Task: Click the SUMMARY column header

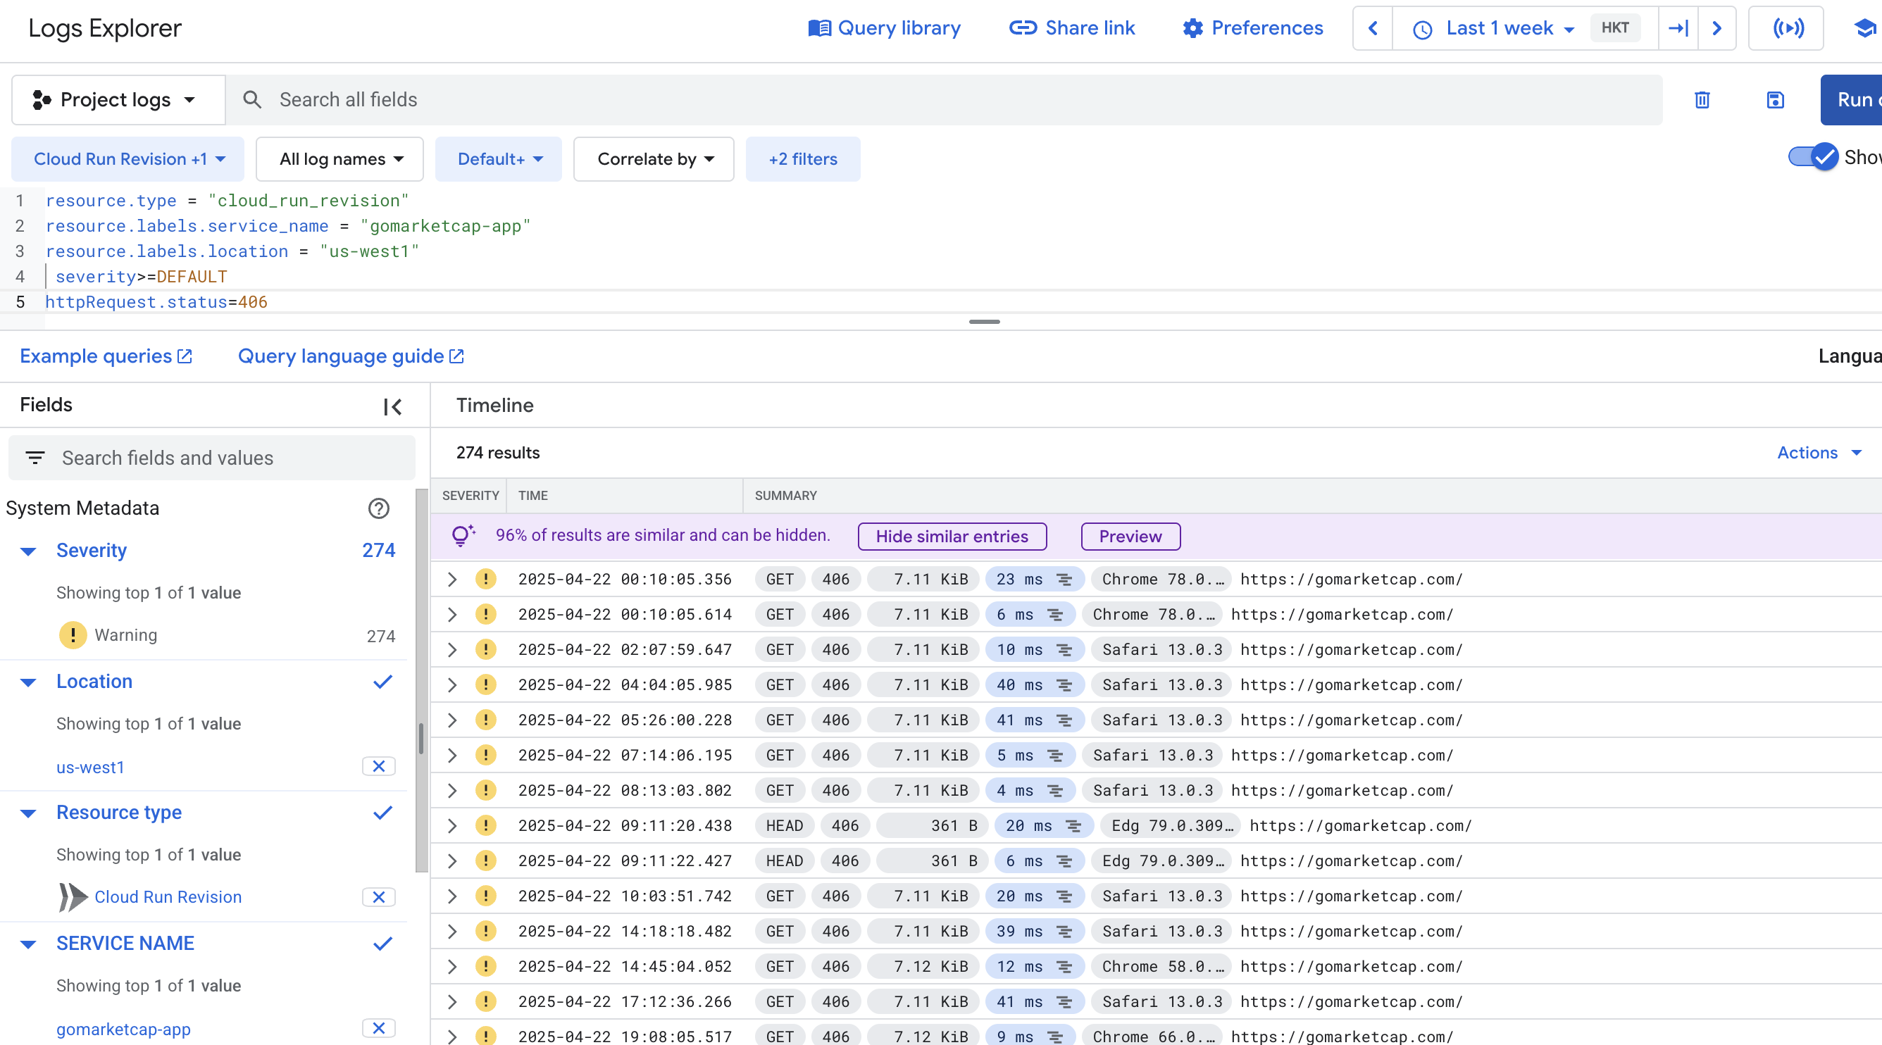Action: click(x=785, y=496)
